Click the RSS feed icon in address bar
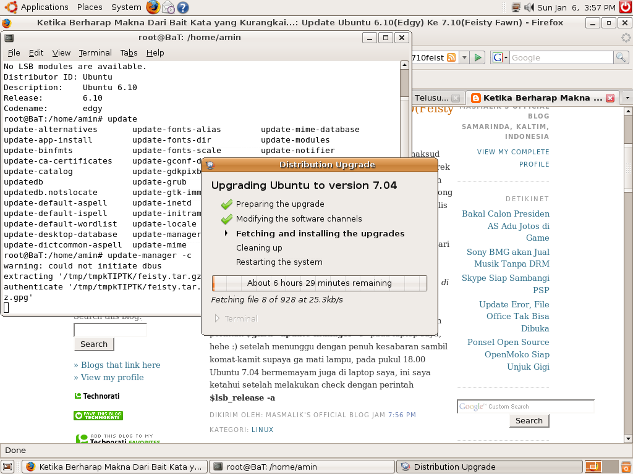Viewport: 633px width, 474px height. click(x=451, y=57)
